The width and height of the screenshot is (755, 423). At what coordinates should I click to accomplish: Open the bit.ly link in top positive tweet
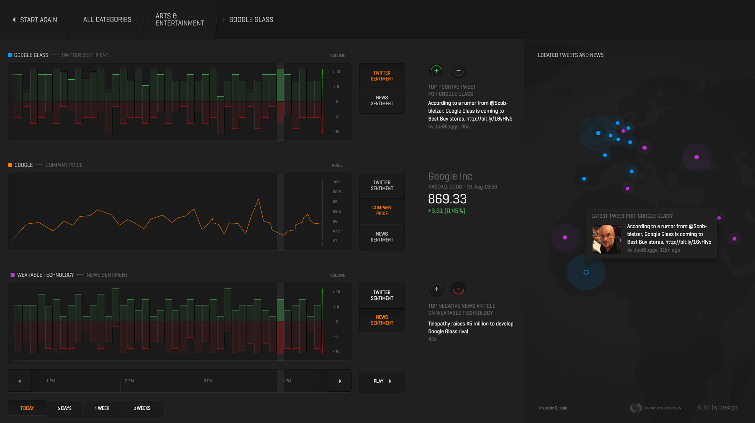click(489, 119)
